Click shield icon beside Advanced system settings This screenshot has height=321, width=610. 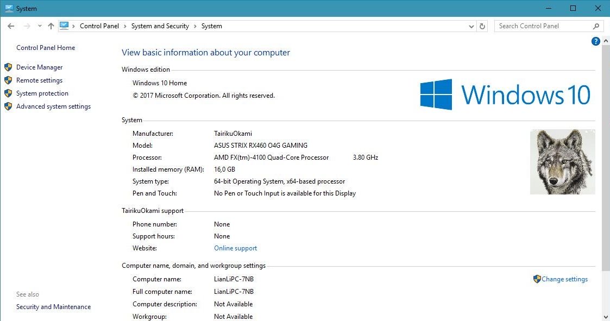tap(8, 106)
